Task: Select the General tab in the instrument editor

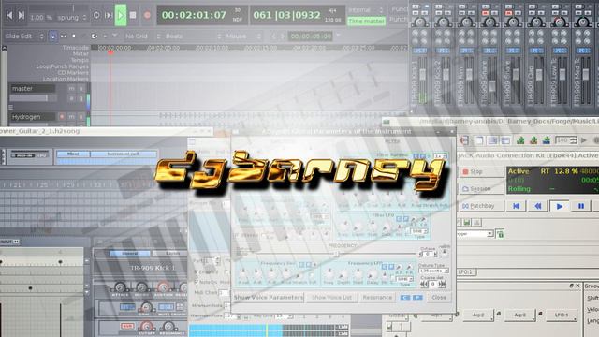Action: (129, 254)
